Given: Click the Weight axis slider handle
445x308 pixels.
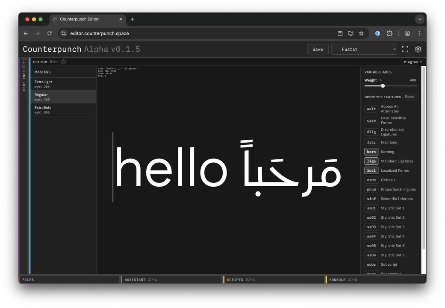Looking at the screenshot, I should [383, 86].
